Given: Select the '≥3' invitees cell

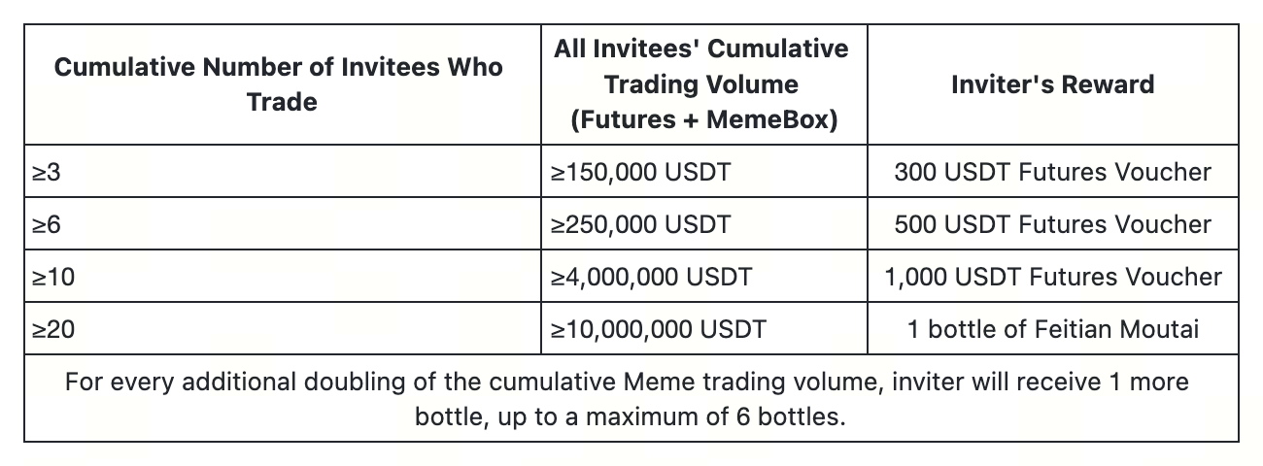Looking at the screenshot, I should tap(47, 173).
